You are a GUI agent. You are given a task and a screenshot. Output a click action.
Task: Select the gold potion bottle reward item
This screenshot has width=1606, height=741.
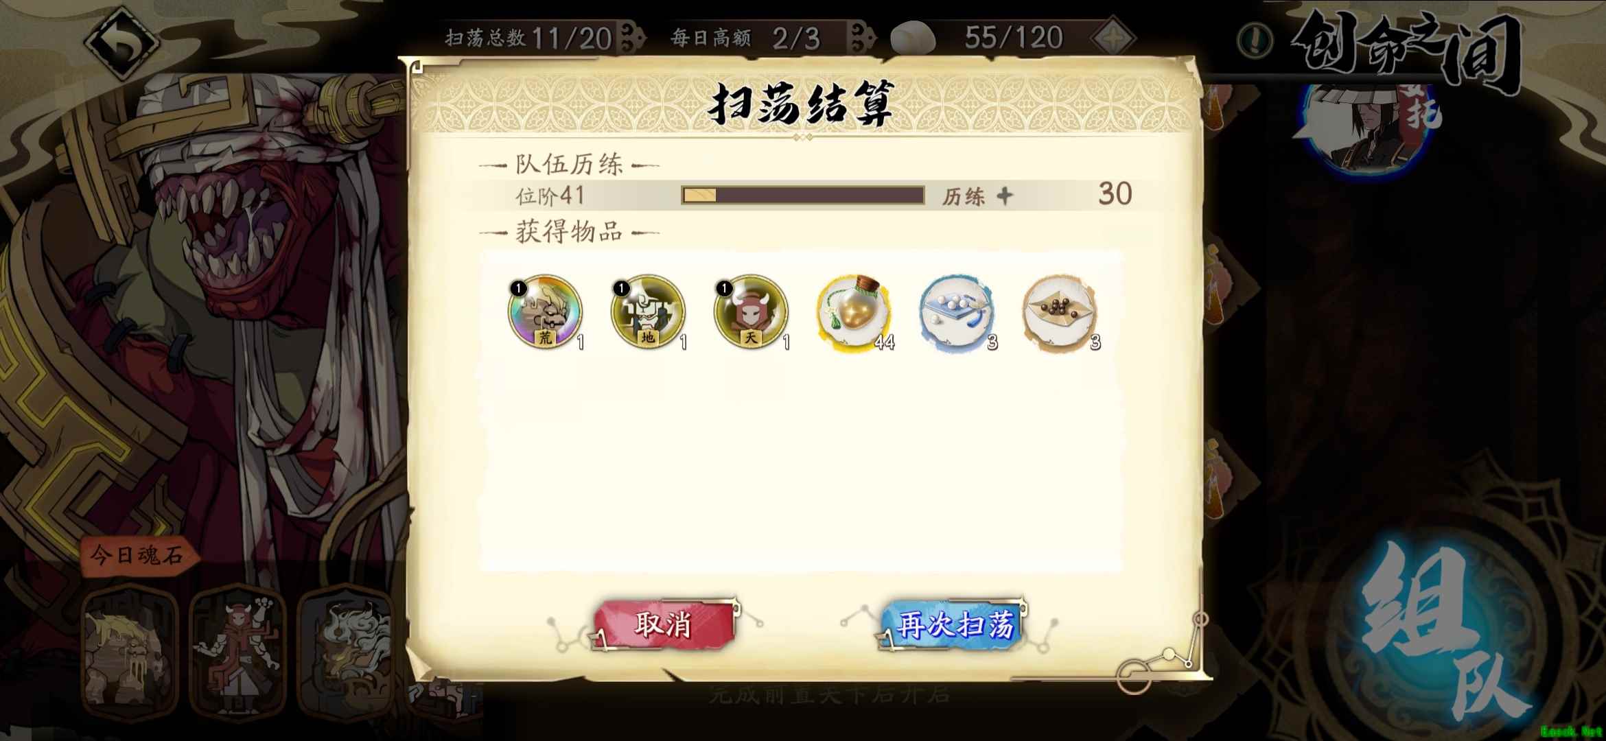point(854,312)
